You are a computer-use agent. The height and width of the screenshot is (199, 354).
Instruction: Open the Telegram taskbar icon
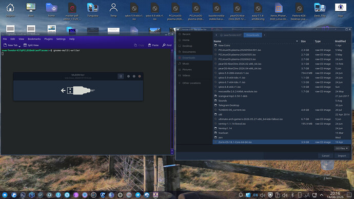137,195
